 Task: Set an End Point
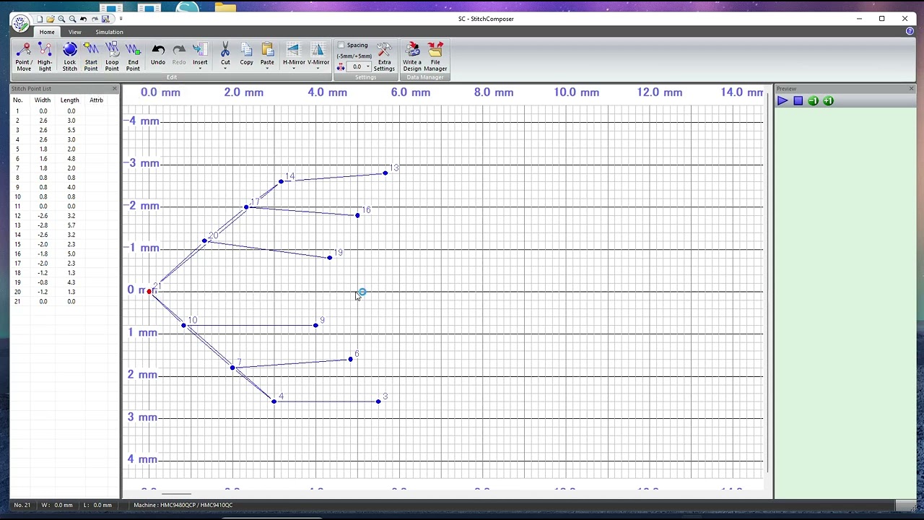pos(133,56)
